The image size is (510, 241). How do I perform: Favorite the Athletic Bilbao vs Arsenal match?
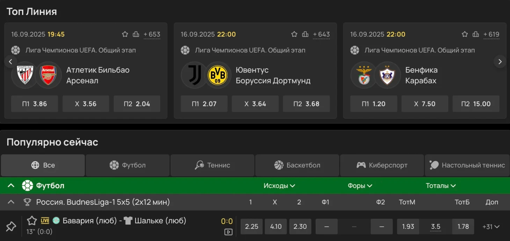point(125,34)
